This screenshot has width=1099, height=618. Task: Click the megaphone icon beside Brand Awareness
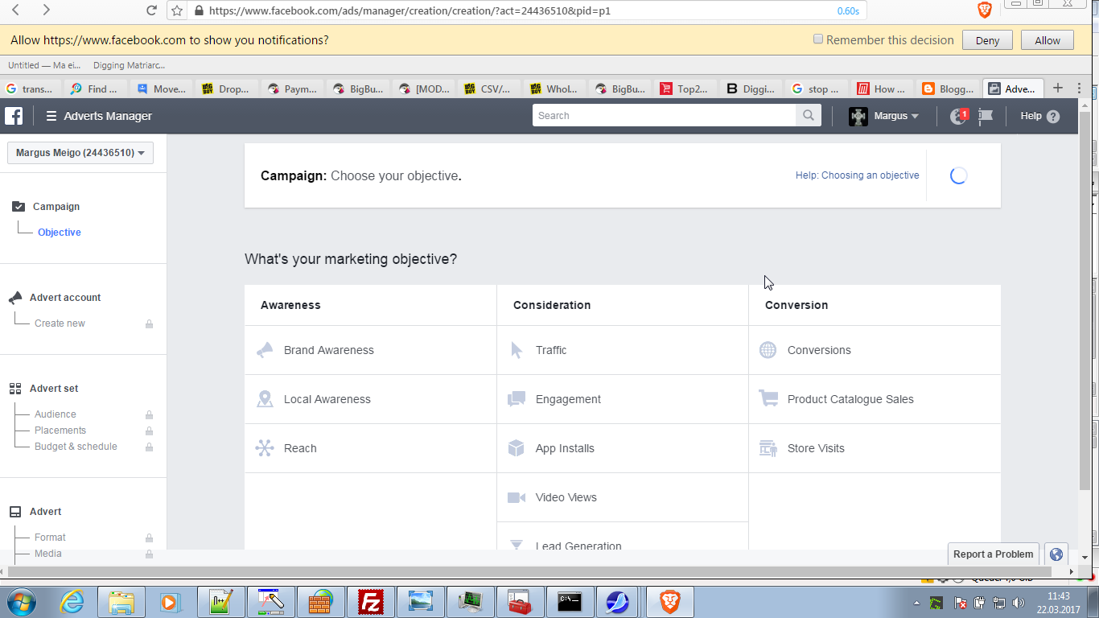(265, 350)
